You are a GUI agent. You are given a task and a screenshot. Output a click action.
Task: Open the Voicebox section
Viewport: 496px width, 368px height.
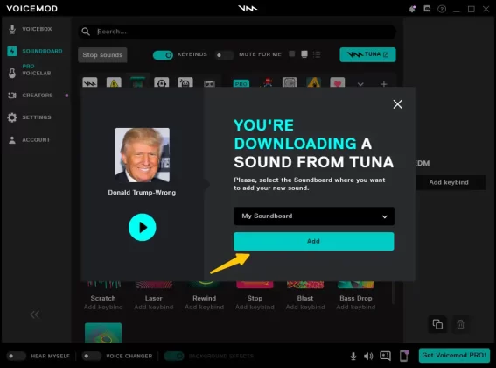(x=30, y=29)
